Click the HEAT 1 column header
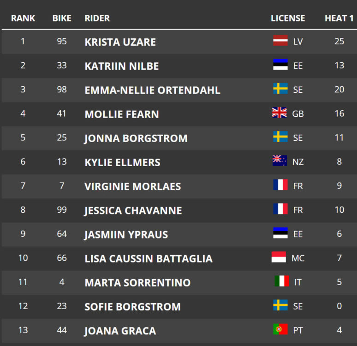357x346 pixels. tap(339, 18)
